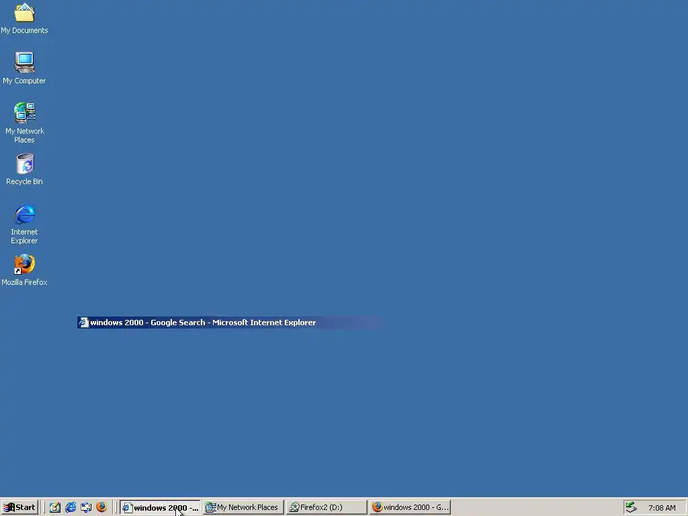The image size is (688, 516).
Task: Select the My Computer desktop icon
Action: (x=25, y=68)
